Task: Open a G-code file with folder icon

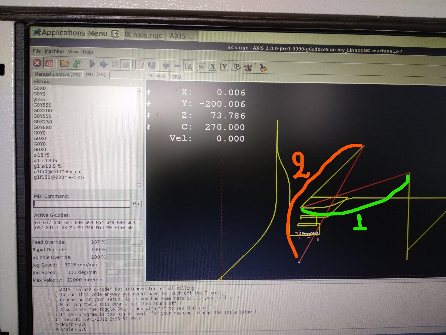Action: point(64,64)
